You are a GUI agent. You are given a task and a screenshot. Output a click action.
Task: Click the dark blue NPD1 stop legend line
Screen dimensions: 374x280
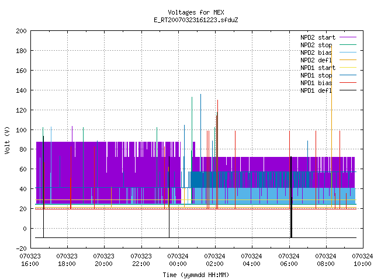point(348,75)
